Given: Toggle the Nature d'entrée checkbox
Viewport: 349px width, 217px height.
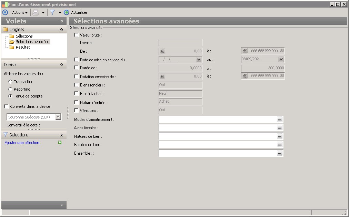Looking at the screenshot, I should (76, 102).
